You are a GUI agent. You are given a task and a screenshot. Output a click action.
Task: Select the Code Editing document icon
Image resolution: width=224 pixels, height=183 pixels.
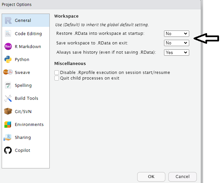click(x=8, y=33)
